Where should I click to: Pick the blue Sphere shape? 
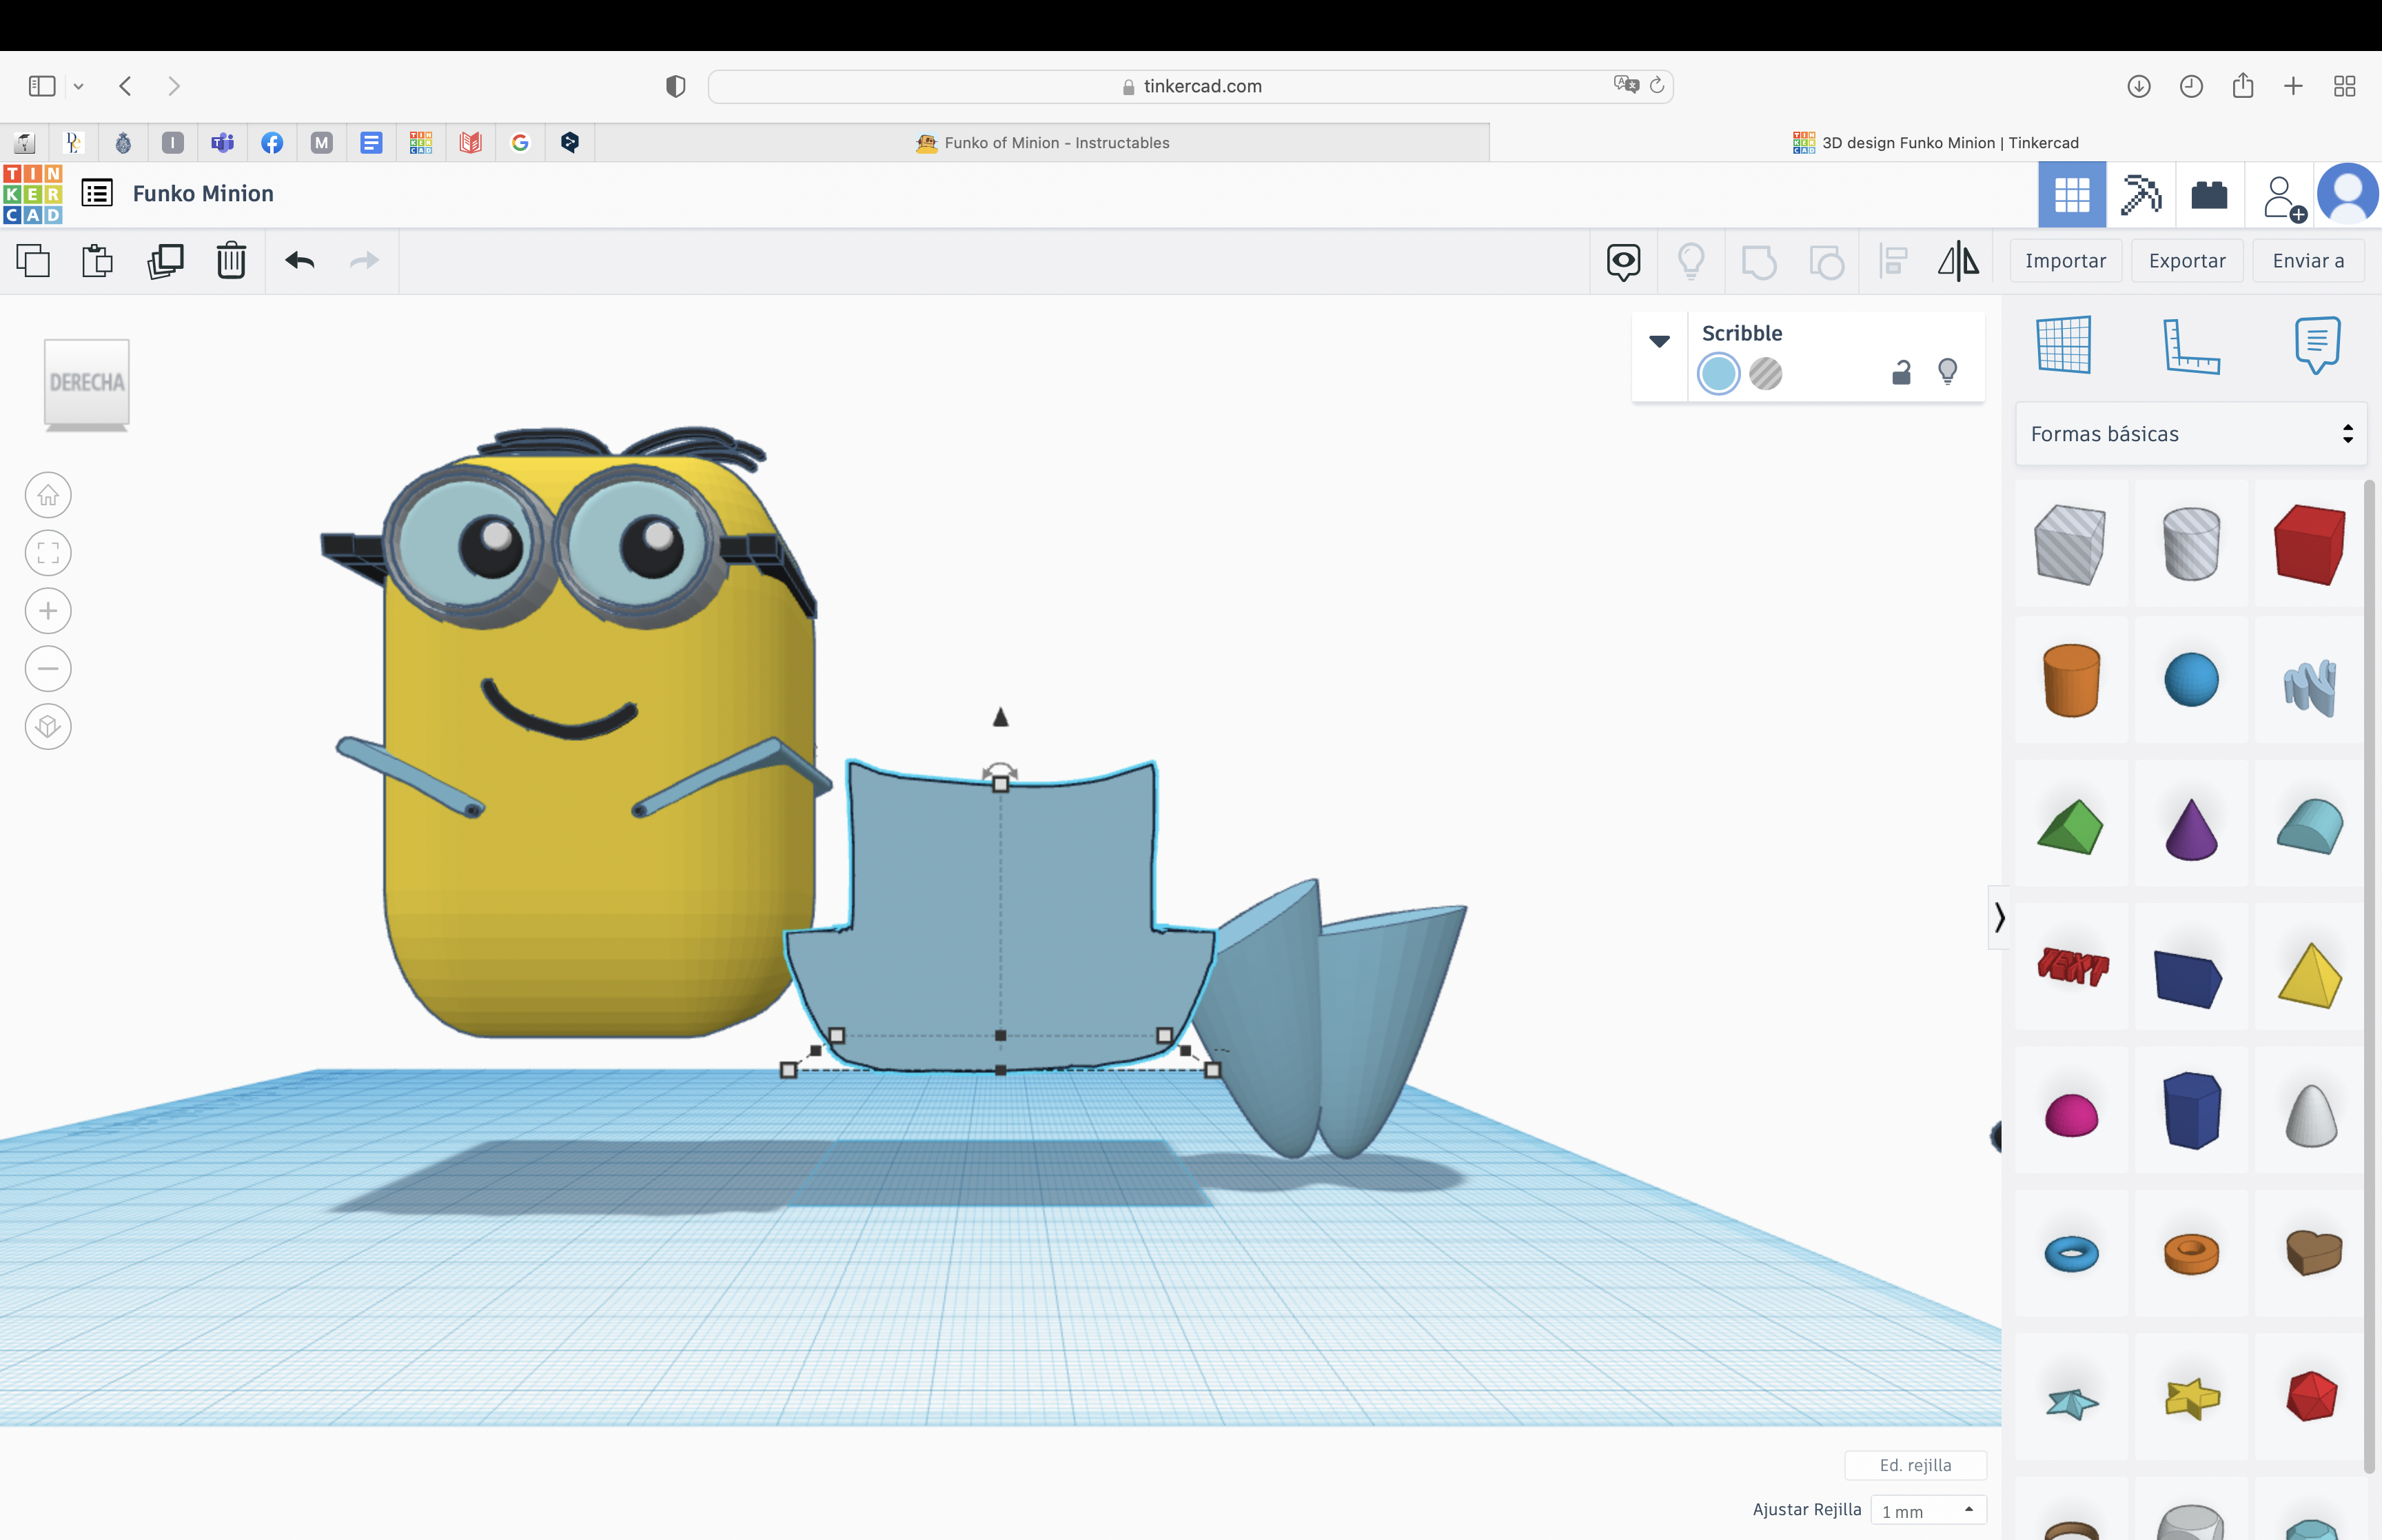[2191, 680]
